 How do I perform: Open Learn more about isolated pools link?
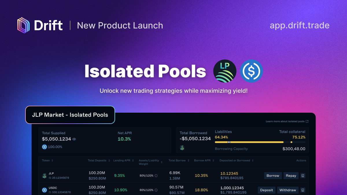(285, 121)
